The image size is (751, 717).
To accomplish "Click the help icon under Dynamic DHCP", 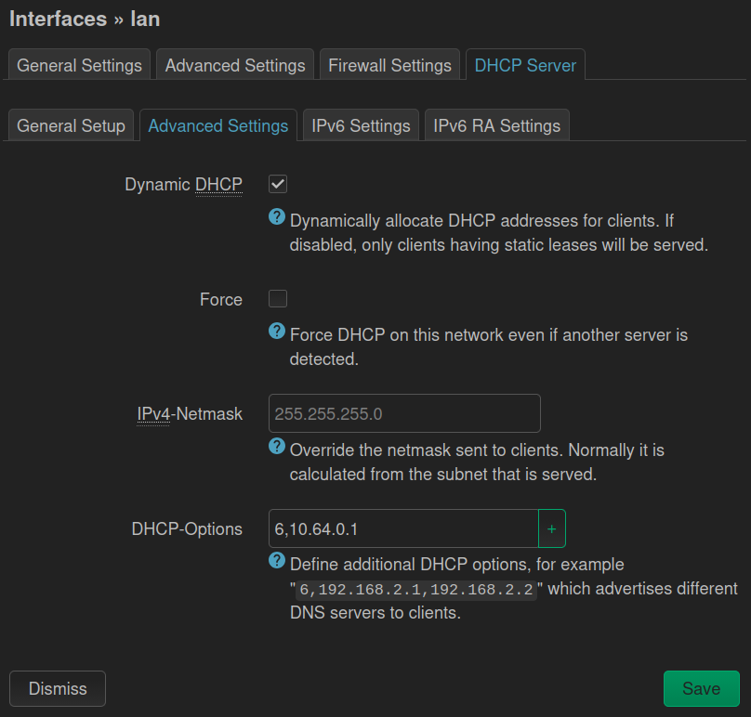I will coord(277,216).
